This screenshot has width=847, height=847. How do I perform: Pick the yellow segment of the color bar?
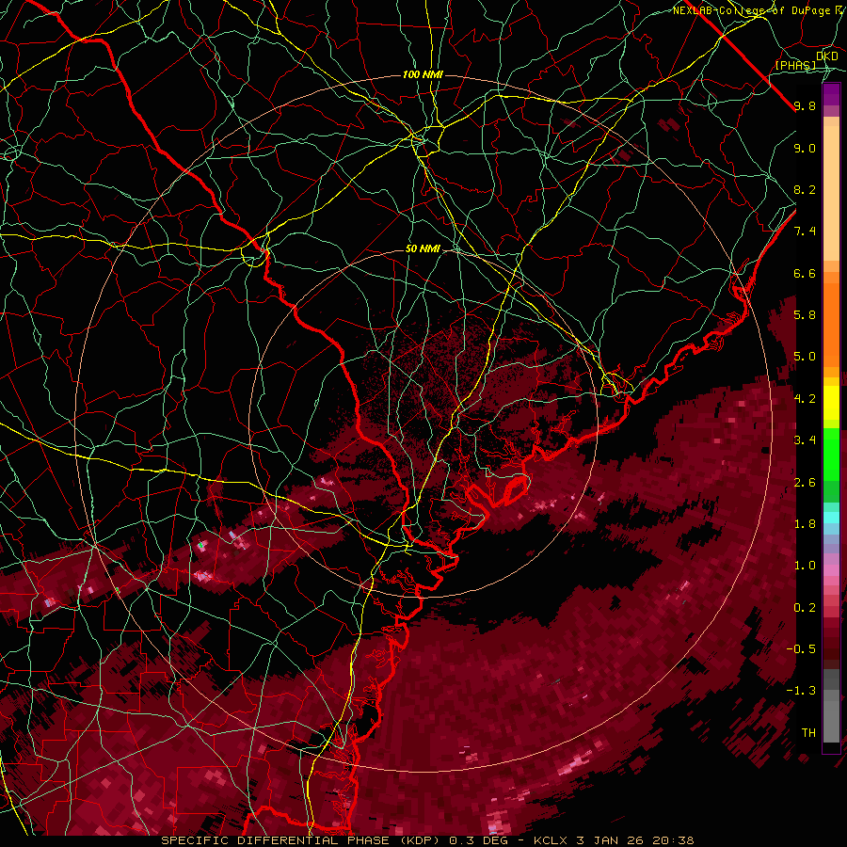pos(831,403)
